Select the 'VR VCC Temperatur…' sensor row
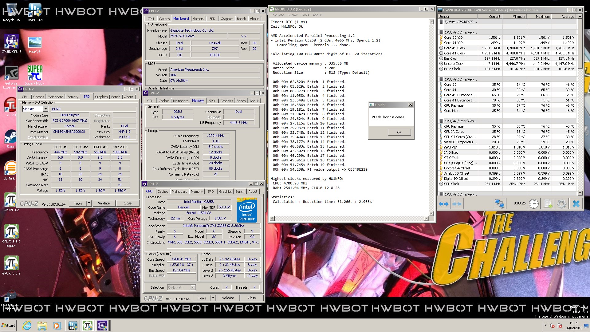The height and width of the screenshot is (332, 590). [507, 142]
